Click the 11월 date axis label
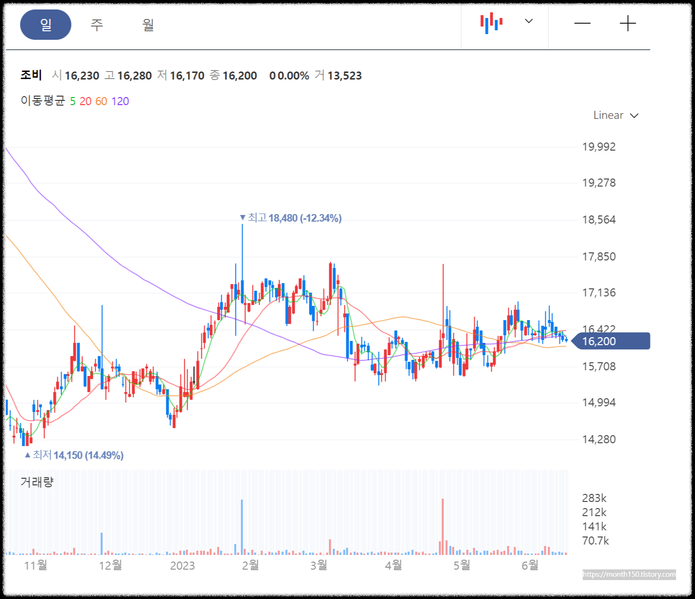The image size is (695, 599). [x=36, y=565]
